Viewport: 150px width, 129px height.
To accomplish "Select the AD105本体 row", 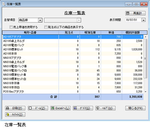I will [73, 54].
